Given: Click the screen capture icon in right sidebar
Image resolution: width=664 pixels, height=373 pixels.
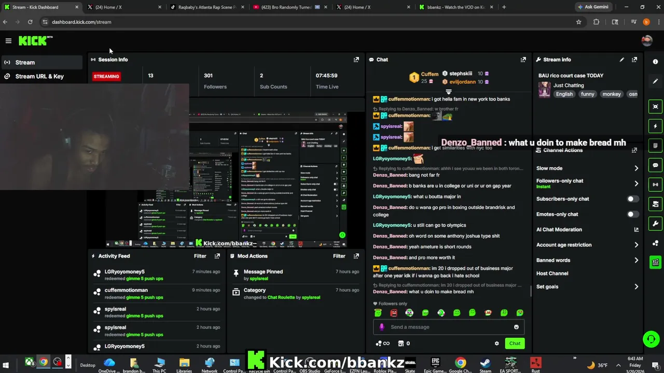Looking at the screenshot, I should coord(655,107).
